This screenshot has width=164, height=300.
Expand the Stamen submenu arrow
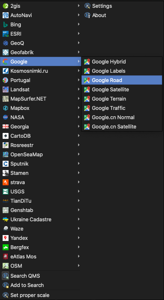78,173
